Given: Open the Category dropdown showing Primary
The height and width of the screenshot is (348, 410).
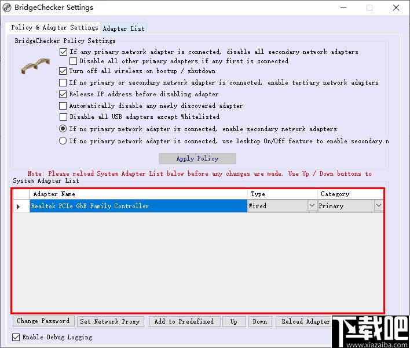Looking at the screenshot, I should pos(378,206).
